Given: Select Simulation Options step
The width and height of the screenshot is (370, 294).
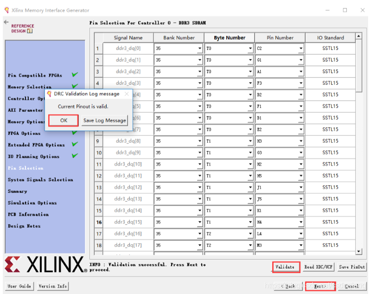Looking at the screenshot, I should [x=32, y=203].
